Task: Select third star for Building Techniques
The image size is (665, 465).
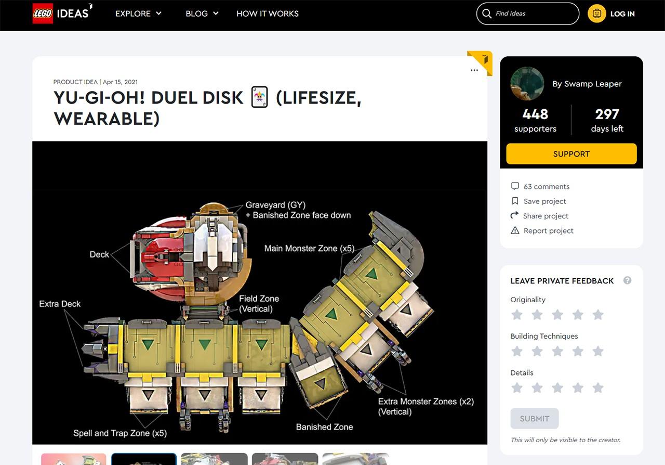Action: (557, 351)
